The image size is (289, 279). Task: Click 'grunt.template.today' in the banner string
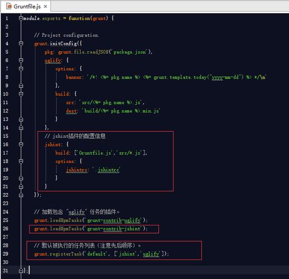click(180, 77)
